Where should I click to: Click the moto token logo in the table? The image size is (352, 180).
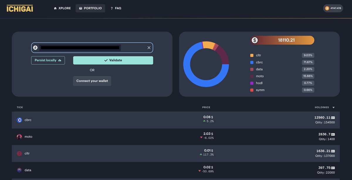19,137
